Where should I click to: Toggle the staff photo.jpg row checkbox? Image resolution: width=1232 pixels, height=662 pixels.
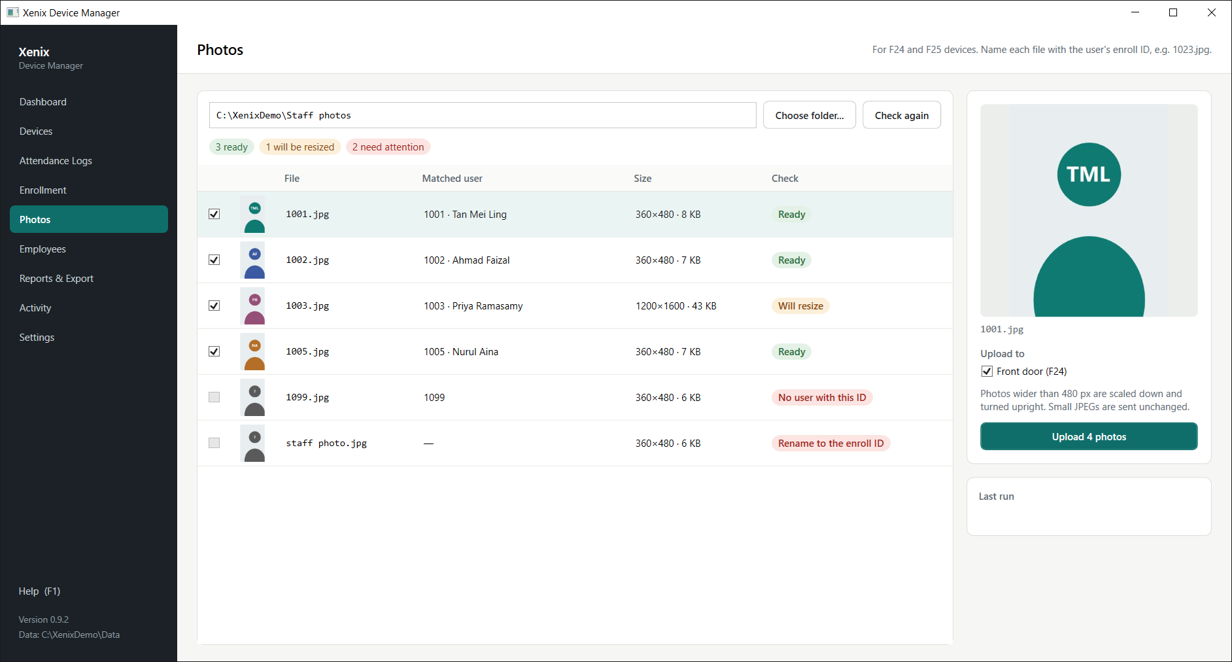tap(214, 443)
